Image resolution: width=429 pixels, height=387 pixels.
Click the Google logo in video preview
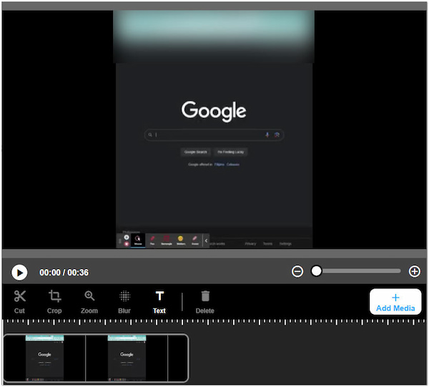coord(214,111)
